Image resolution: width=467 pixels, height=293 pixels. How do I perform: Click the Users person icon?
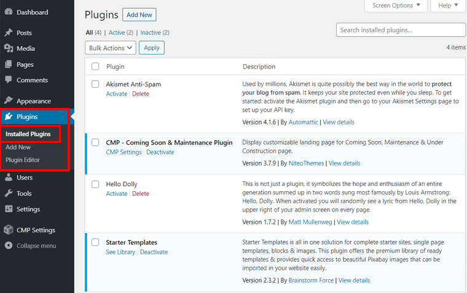pos(9,177)
